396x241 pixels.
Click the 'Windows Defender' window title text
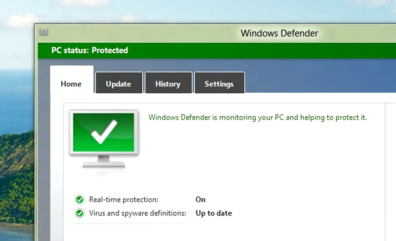coord(279,33)
